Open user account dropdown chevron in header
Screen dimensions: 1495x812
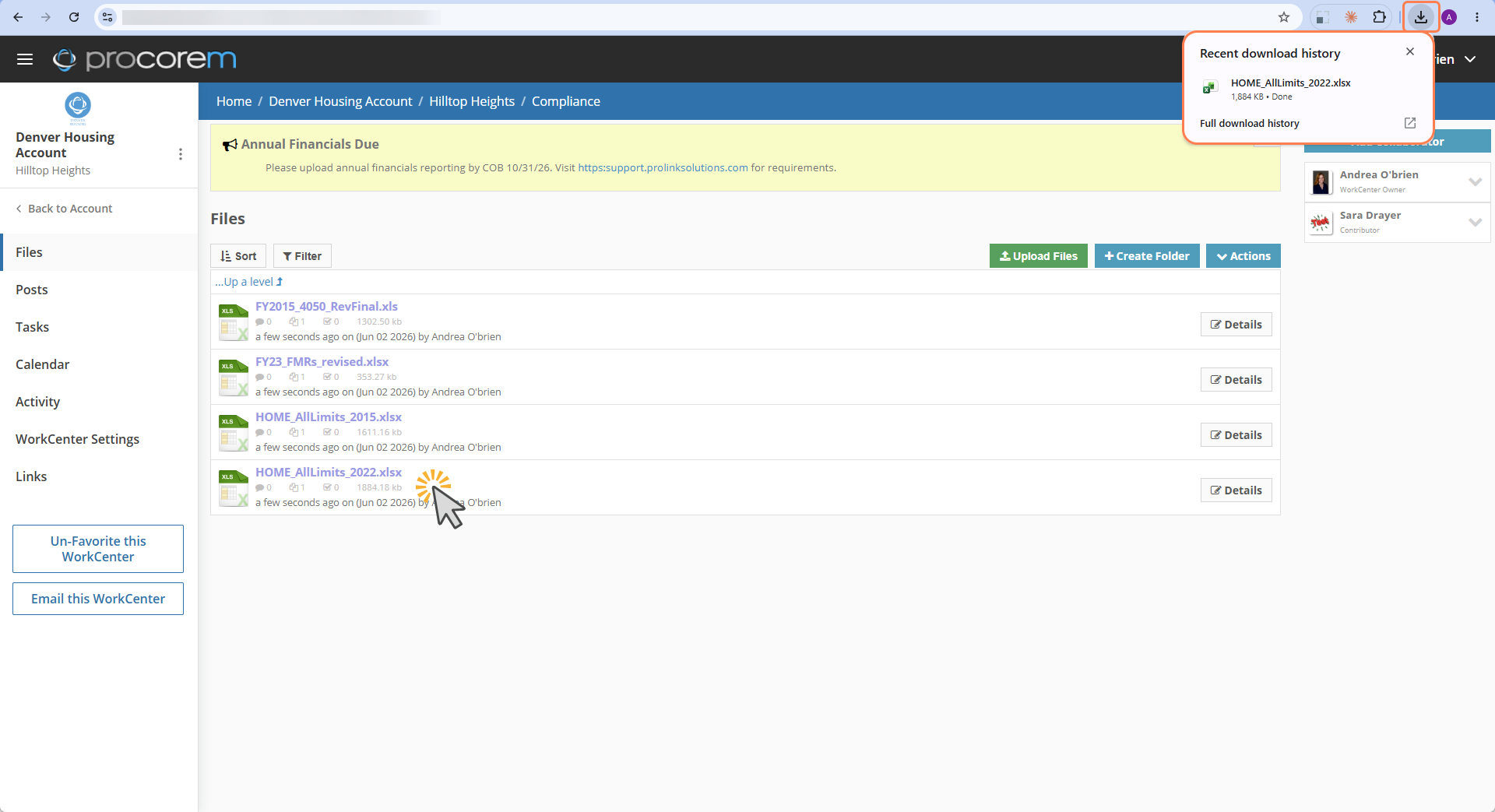pos(1470,59)
